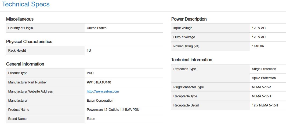Click the Miscellaneous section heading
Screen dimensions: 286x126
[20, 19]
